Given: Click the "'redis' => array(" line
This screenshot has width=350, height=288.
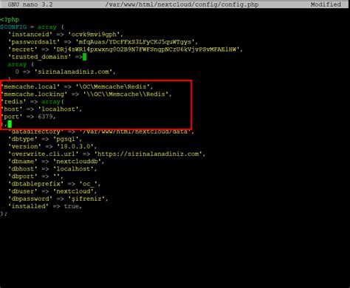Looking at the screenshot, I should 32,102.
